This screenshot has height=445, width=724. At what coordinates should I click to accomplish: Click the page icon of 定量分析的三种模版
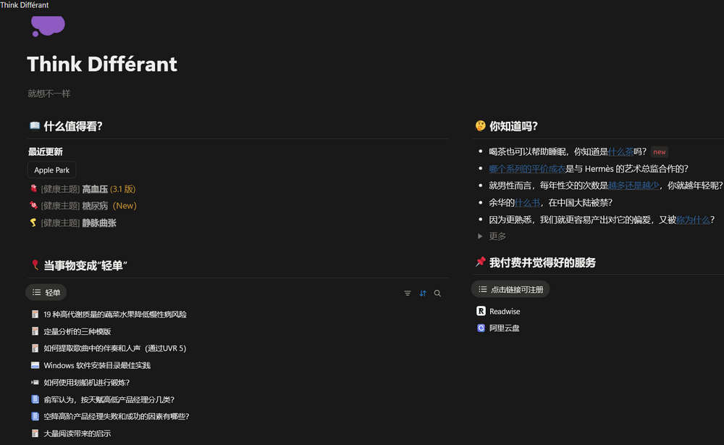[35, 331]
